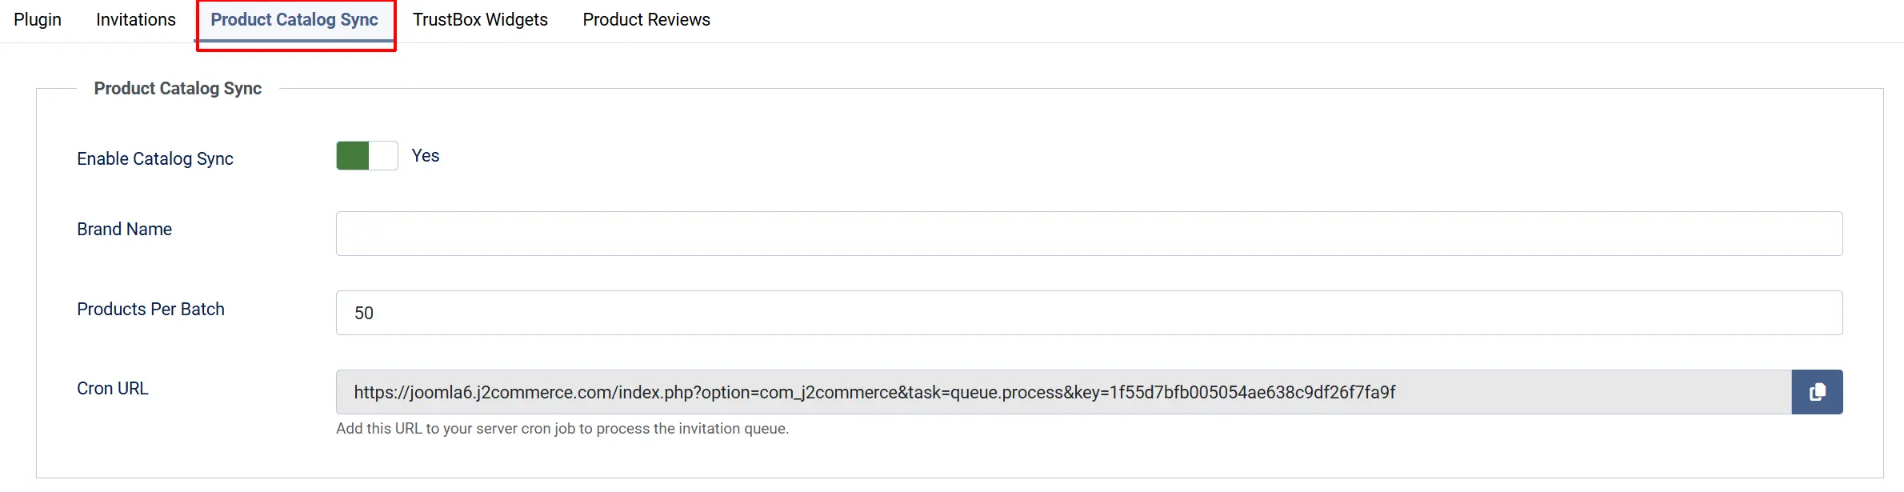Select the Product Catalog Sync tab
Screen dimensions: 1904x492
click(294, 20)
